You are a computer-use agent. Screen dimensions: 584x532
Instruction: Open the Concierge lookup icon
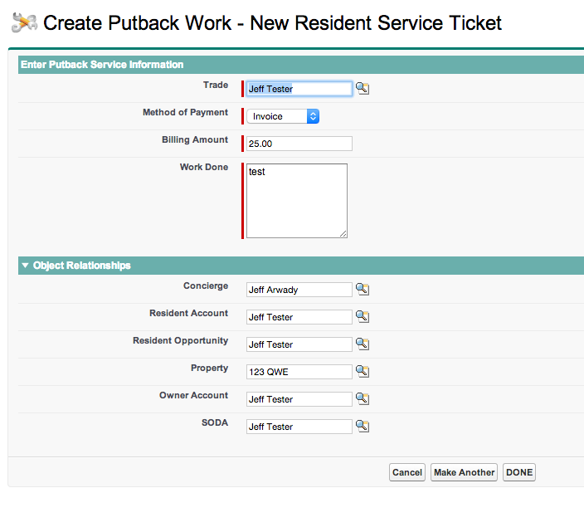point(362,289)
